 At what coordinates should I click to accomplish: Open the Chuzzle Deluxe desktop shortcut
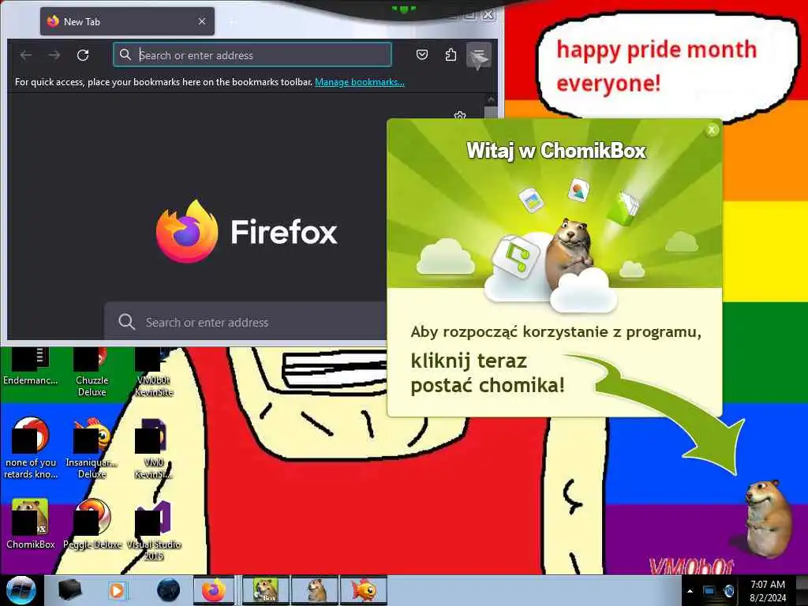(x=92, y=372)
